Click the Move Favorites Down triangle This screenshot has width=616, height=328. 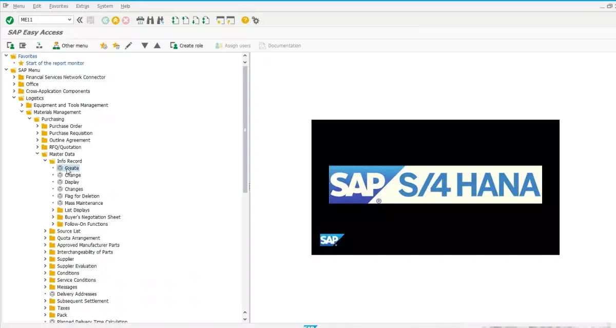[x=145, y=46]
